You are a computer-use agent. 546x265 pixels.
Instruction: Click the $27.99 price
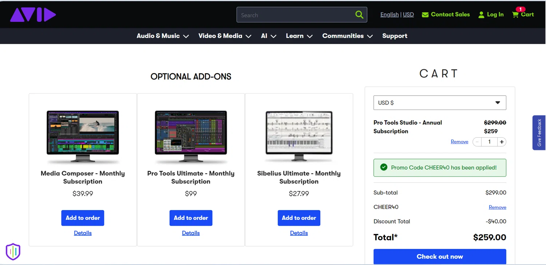[299, 194]
